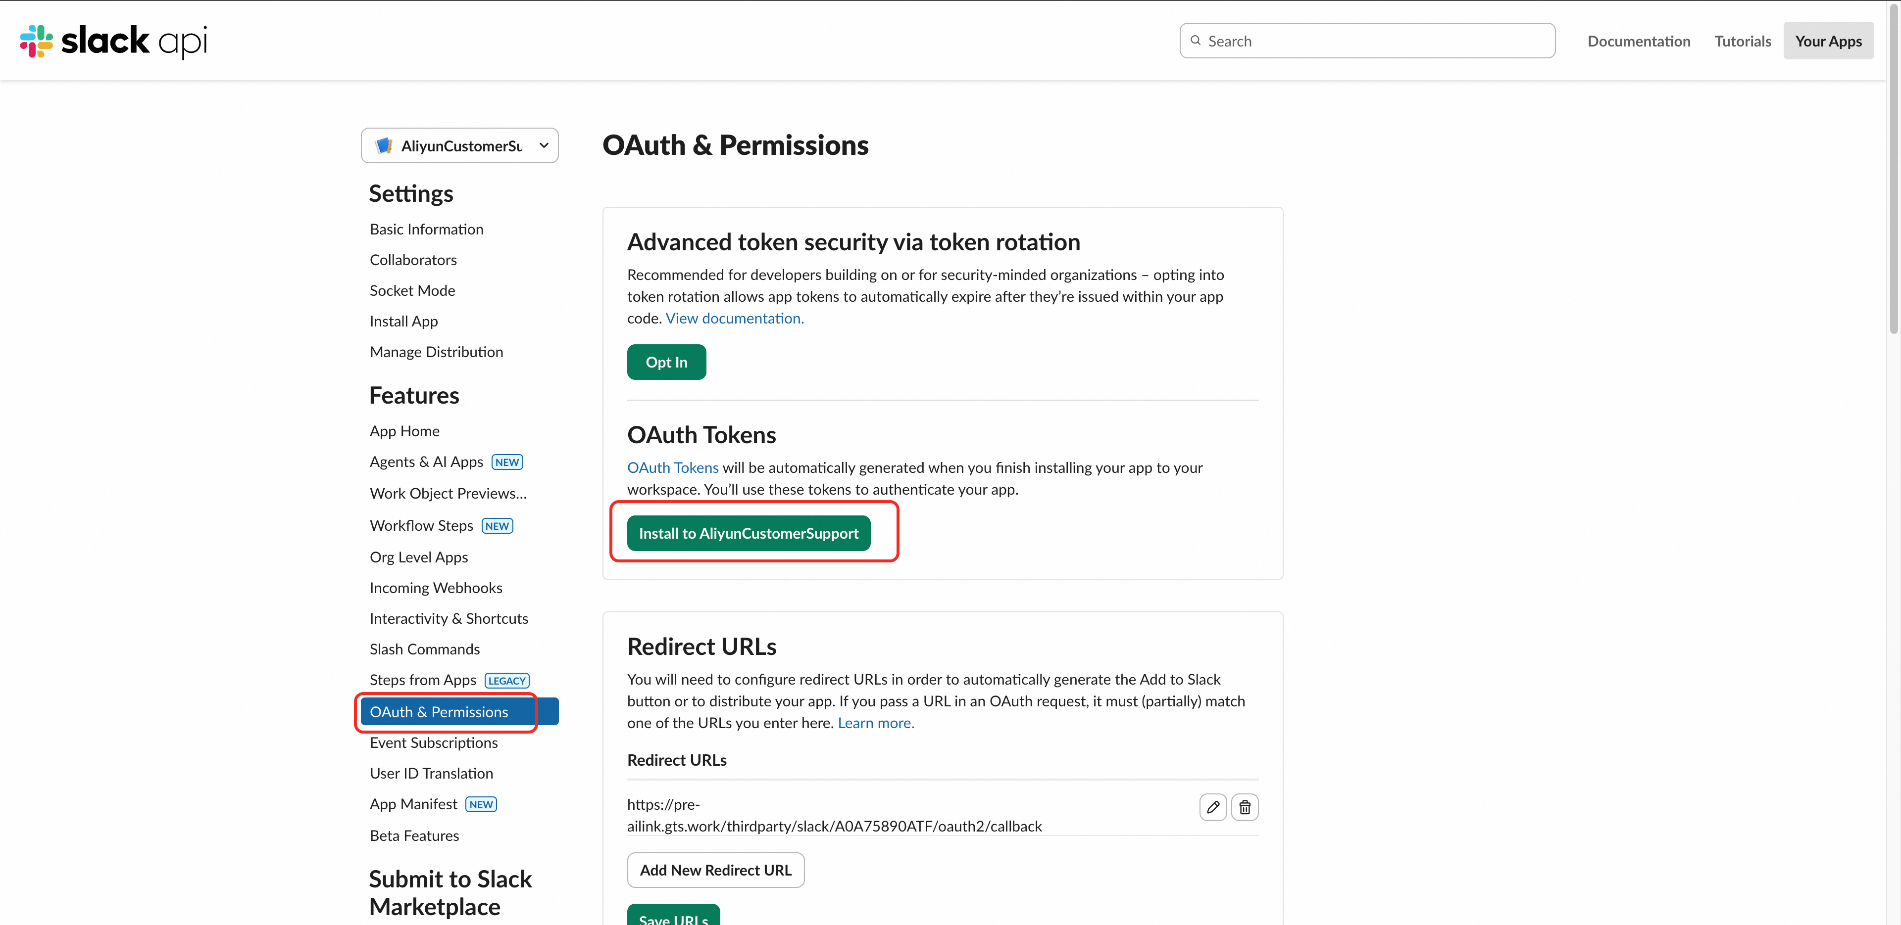Open the Collaborators page

pyautogui.click(x=413, y=260)
